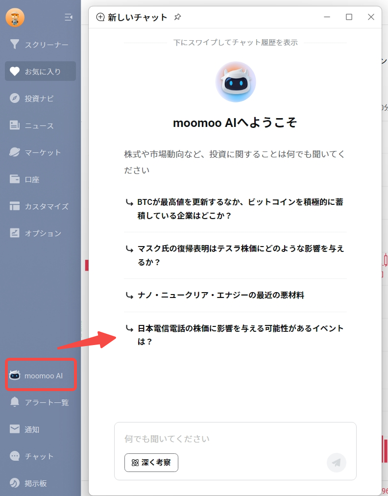Open 口座 in the sidebar
This screenshot has width=388, height=496.
tap(41, 179)
